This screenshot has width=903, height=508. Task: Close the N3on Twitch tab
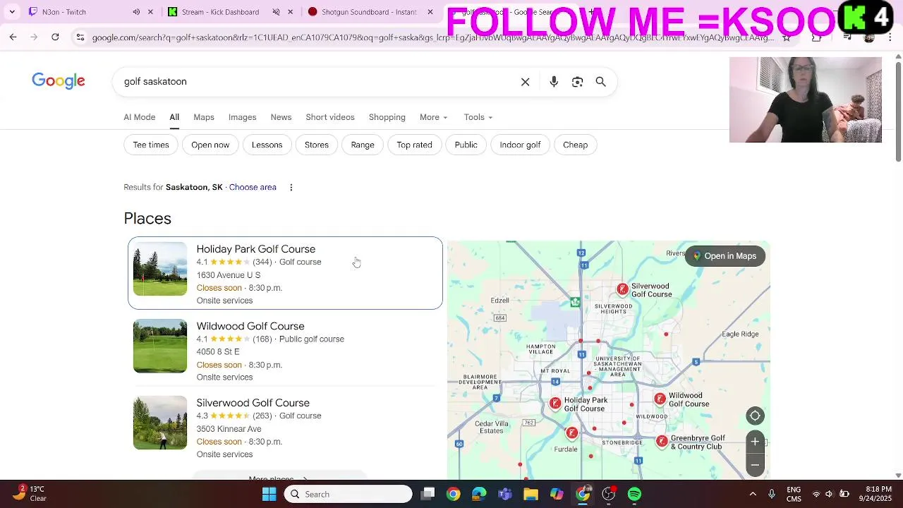(x=150, y=12)
